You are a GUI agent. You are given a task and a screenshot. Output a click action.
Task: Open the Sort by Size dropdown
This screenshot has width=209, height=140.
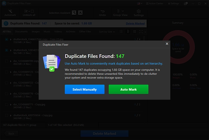pyautogui.click(x=107, y=32)
